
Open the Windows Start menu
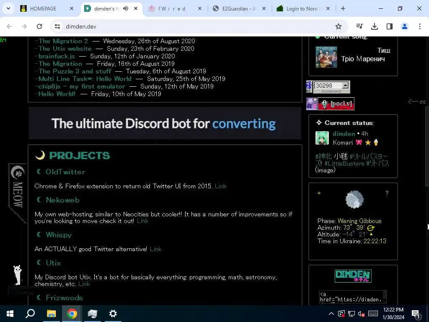click(10, 314)
